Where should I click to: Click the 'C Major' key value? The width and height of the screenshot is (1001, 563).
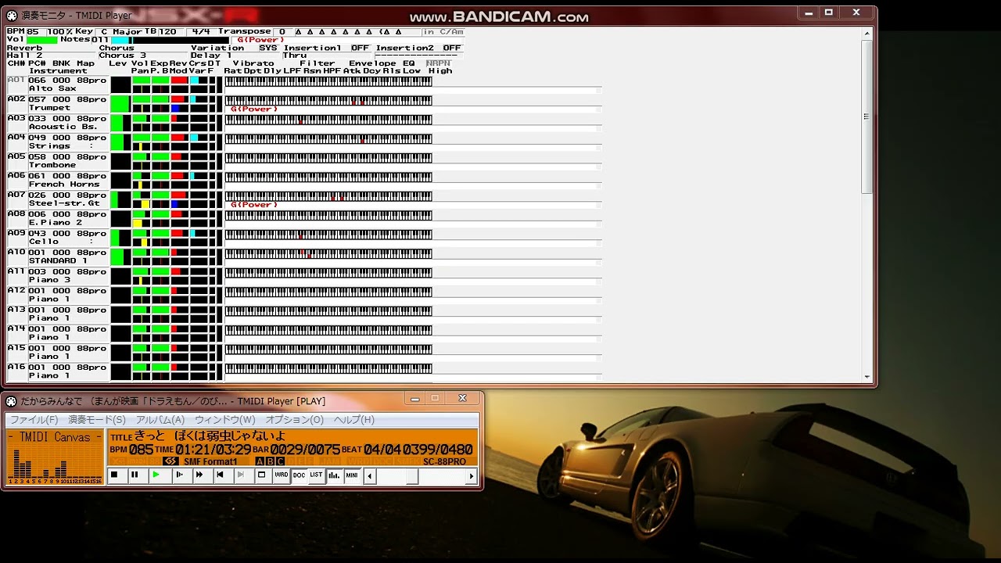click(121, 32)
